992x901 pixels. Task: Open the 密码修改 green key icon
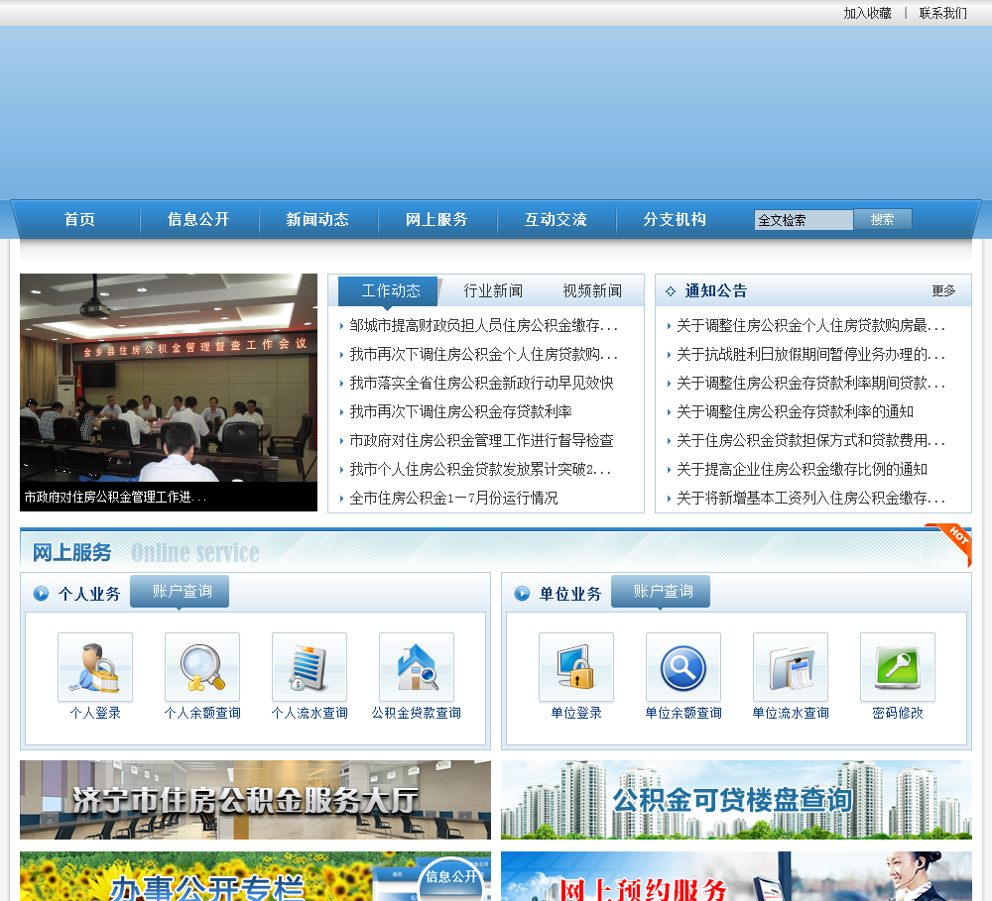(898, 667)
